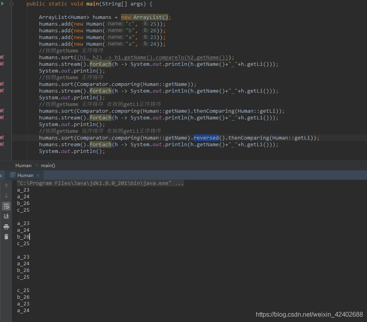Collapse the main method fold marker
This screenshot has width=367, height=322.
coord(11,4)
